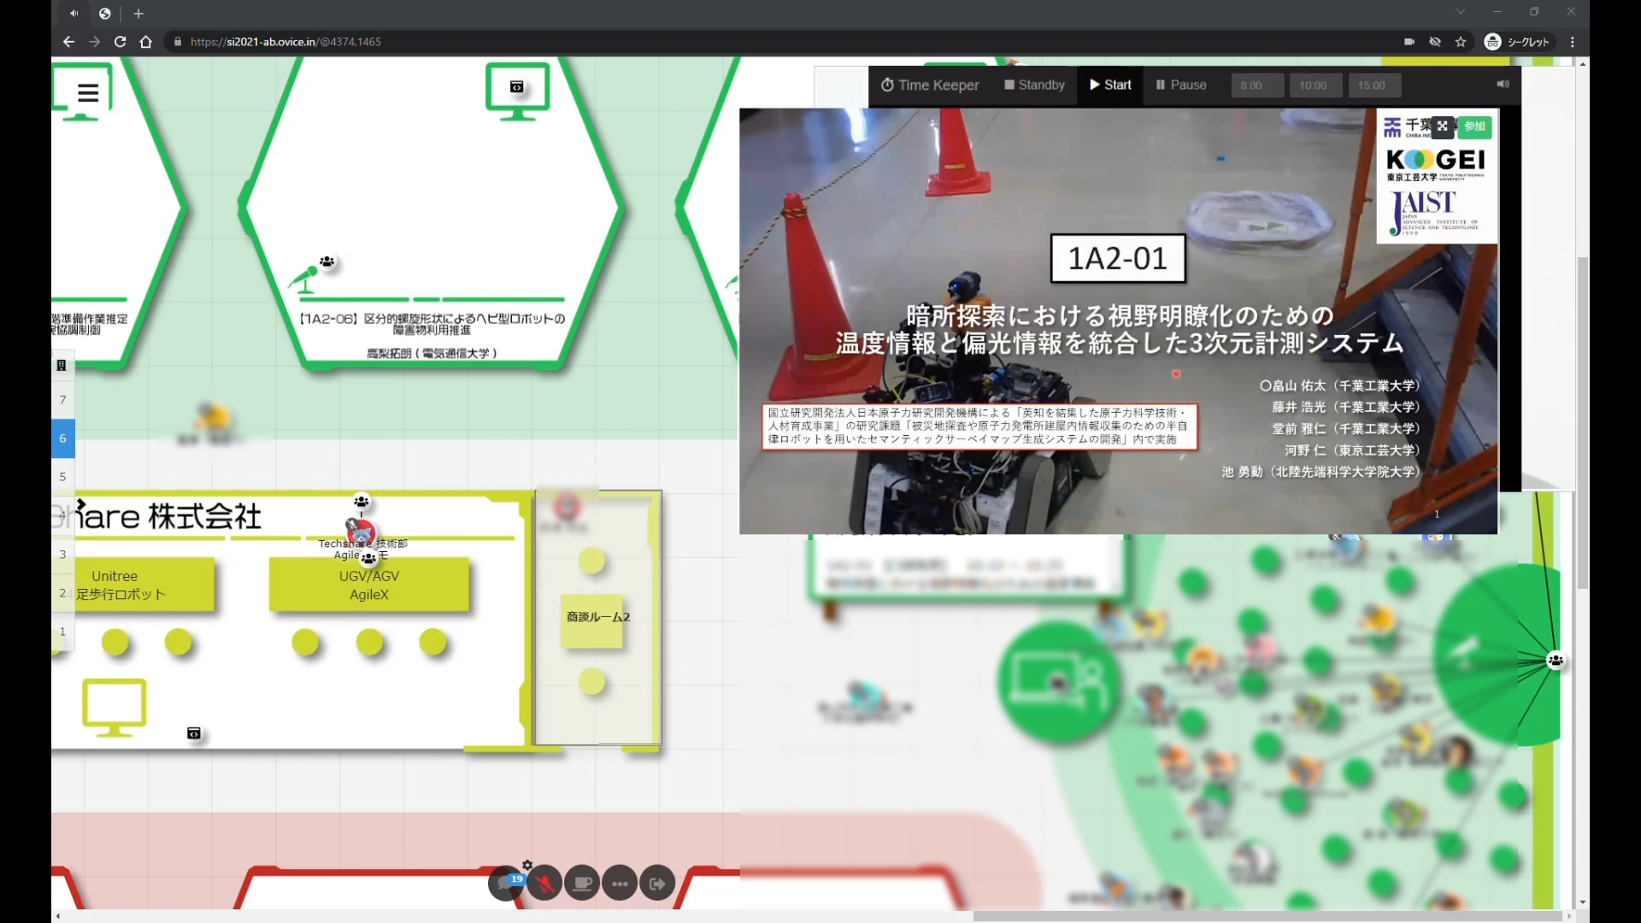Toggle the Time Keeper sound speaker icon
This screenshot has height=923, width=1641.
(1503, 84)
